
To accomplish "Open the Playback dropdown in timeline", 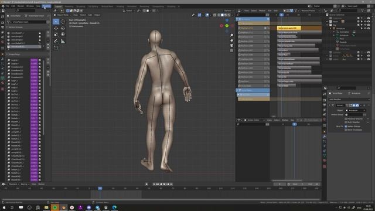I will tap(13, 184).
